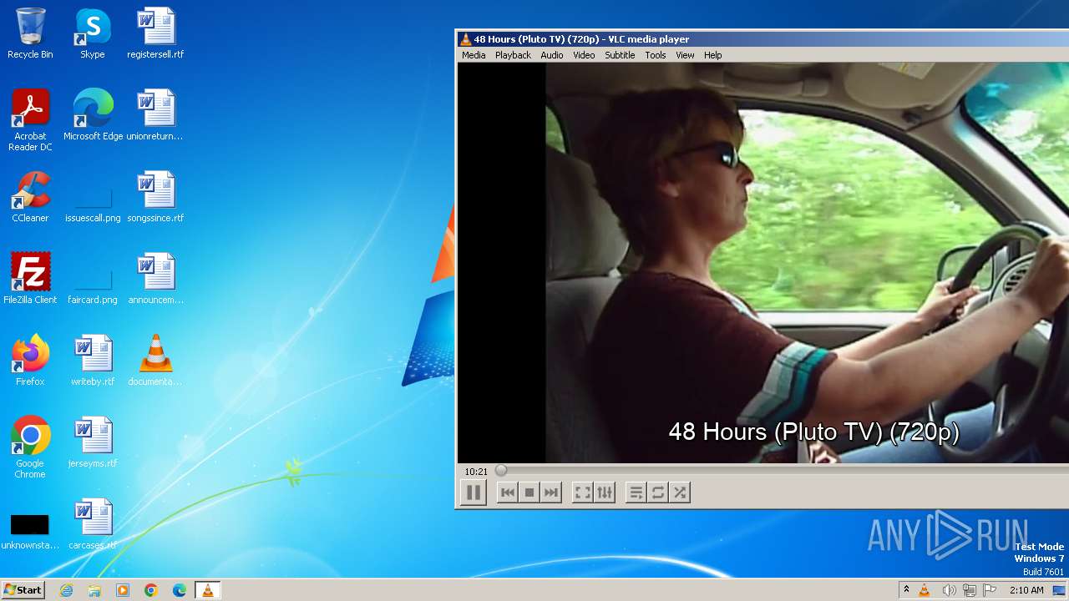The image size is (1069, 601).
Task: Select the CCleaner desktop shortcut
Action: click(30, 197)
